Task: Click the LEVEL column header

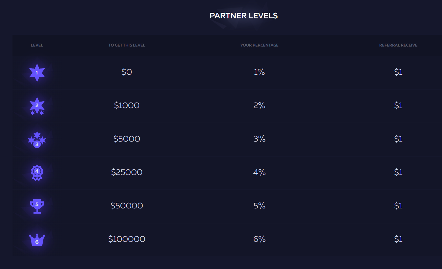Action: click(x=37, y=45)
